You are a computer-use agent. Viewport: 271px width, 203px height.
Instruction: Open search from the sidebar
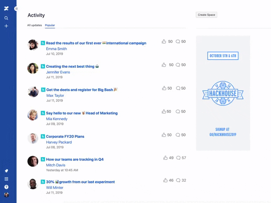coord(6,18)
